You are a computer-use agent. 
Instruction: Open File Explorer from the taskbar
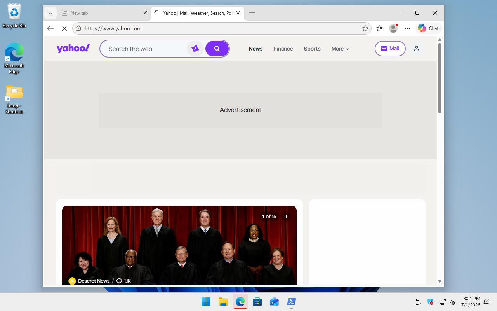[223, 302]
